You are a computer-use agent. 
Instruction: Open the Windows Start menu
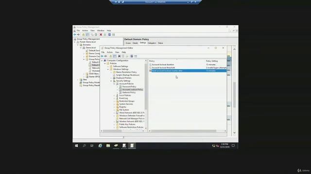click(76, 145)
